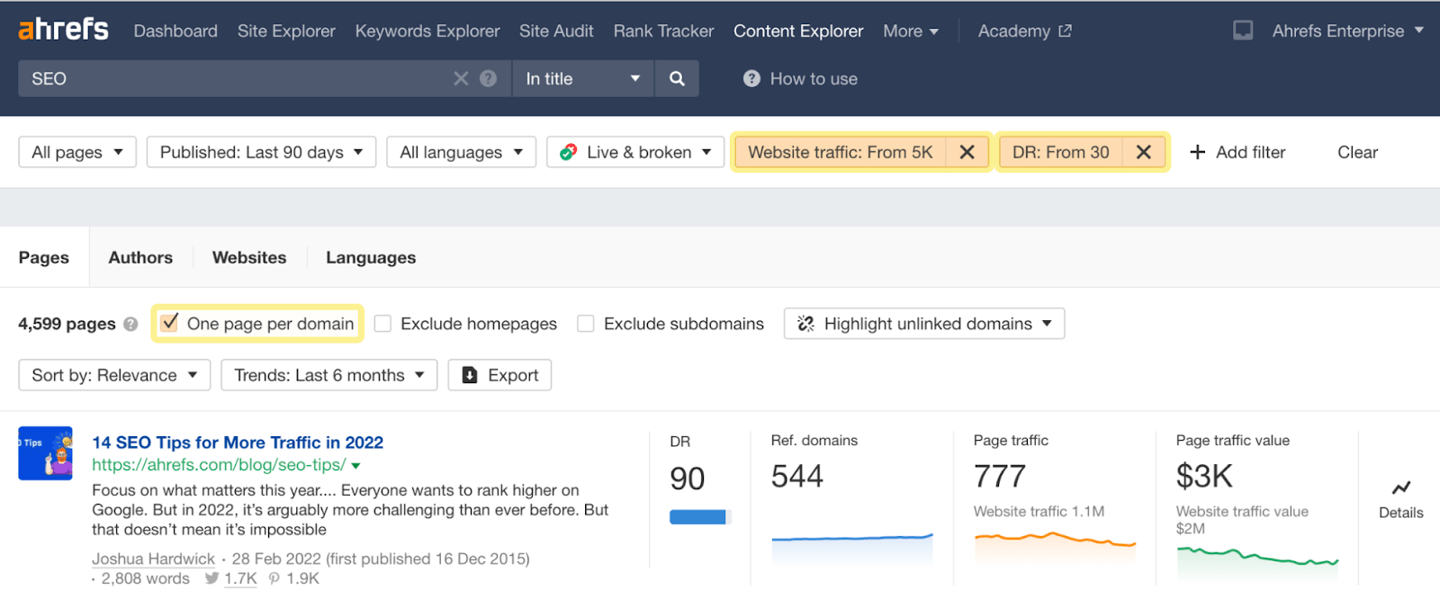Click the info icon beside 4,599 pages

tap(131, 325)
